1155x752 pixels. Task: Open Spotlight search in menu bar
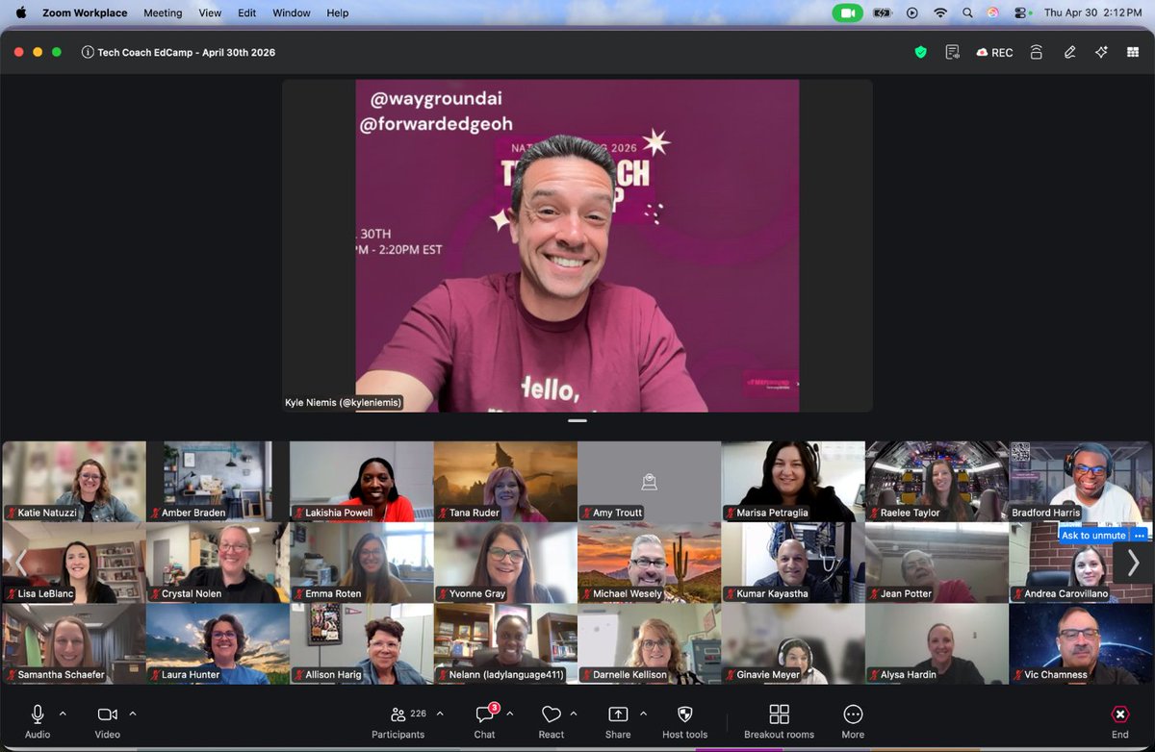[x=966, y=13]
